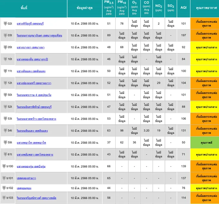Click the NO2 value 29 in row 12t
Viewport: 219px width, 204px height.
[x=158, y=83]
